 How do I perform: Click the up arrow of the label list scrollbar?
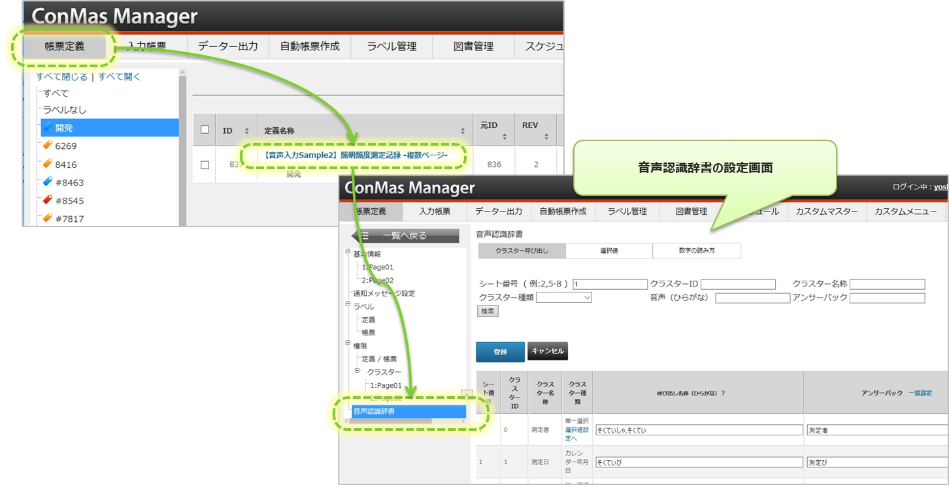tap(182, 72)
